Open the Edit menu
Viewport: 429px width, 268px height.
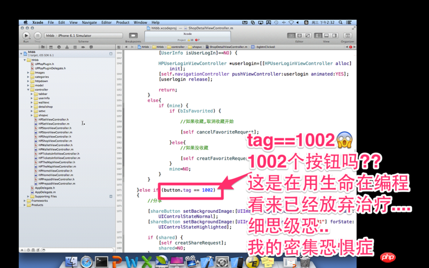tap(62, 23)
